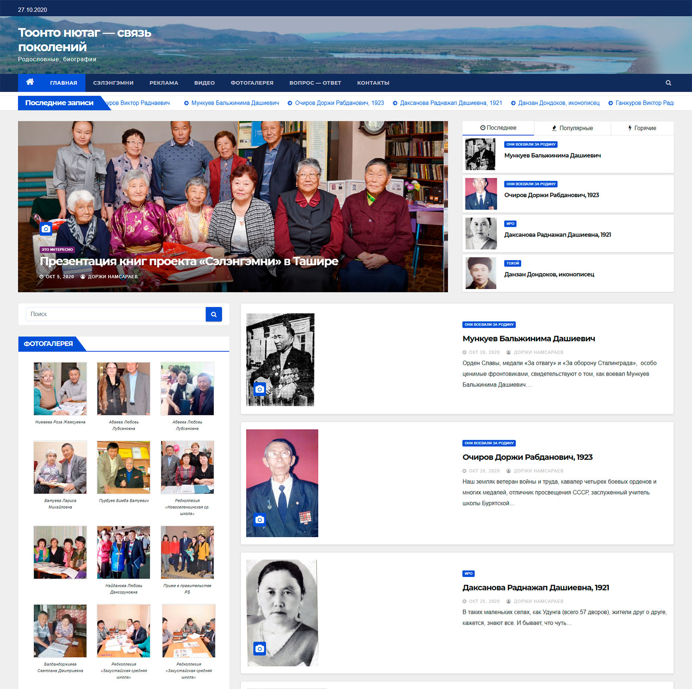Screen dimensions: 692x689
Task: Open the РЕКЛАМА menu item
Action: point(164,83)
